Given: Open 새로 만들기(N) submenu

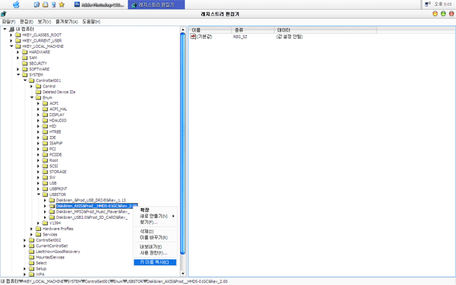Looking at the screenshot, I should click(x=155, y=216).
